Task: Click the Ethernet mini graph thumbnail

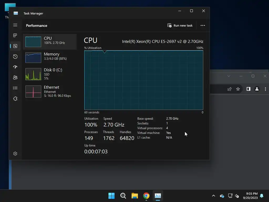Action: pos(33,92)
